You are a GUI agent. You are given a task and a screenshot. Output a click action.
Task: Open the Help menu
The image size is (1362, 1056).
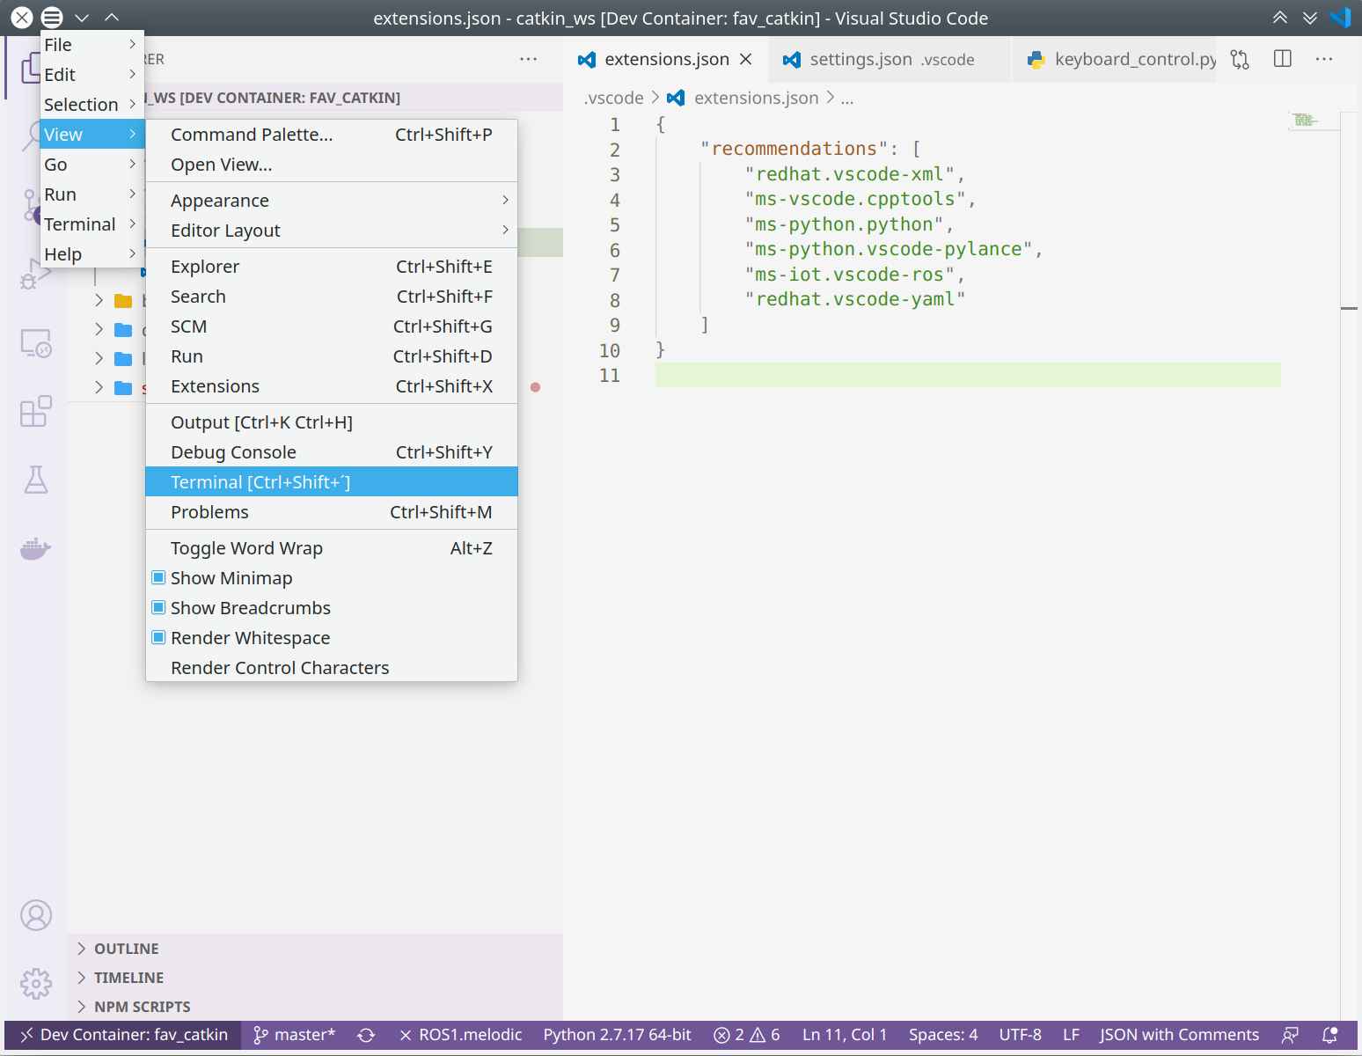pos(92,254)
